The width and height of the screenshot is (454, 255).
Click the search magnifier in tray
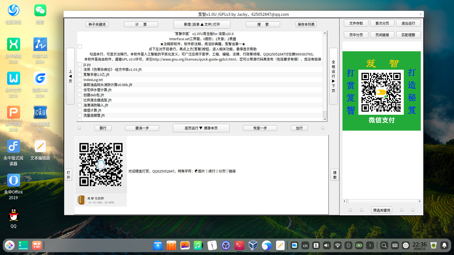click(384, 245)
